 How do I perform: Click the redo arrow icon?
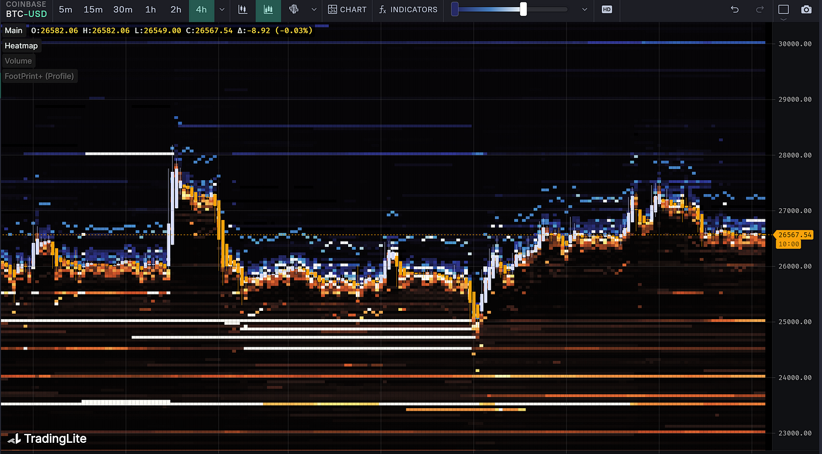pyautogui.click(x=760, y=9)
